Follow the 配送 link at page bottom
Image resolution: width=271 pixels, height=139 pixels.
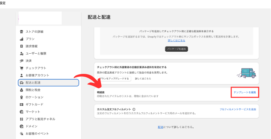coord(160,127)
